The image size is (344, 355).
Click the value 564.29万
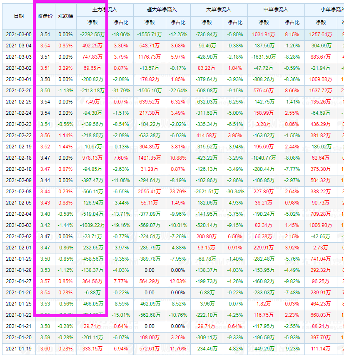[150, 281]
